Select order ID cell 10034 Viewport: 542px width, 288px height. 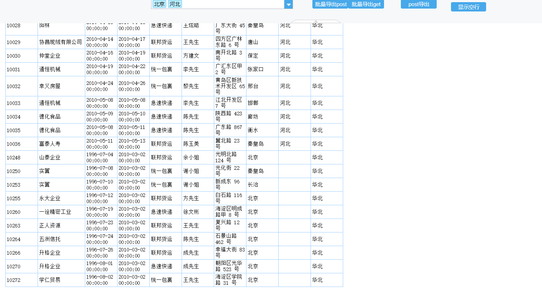pos(21,117)
